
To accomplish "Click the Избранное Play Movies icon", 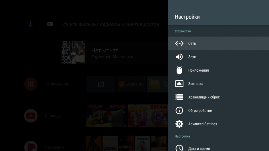I will point(31,146).
